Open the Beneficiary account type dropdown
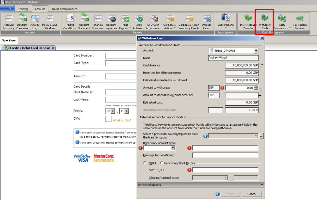This screenshot has width=317, height=200. [x=173, y=148]
